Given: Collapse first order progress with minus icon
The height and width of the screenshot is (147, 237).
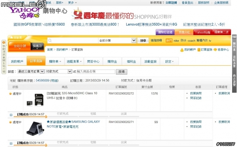Looking at the screenshot, I should (11, 115).
